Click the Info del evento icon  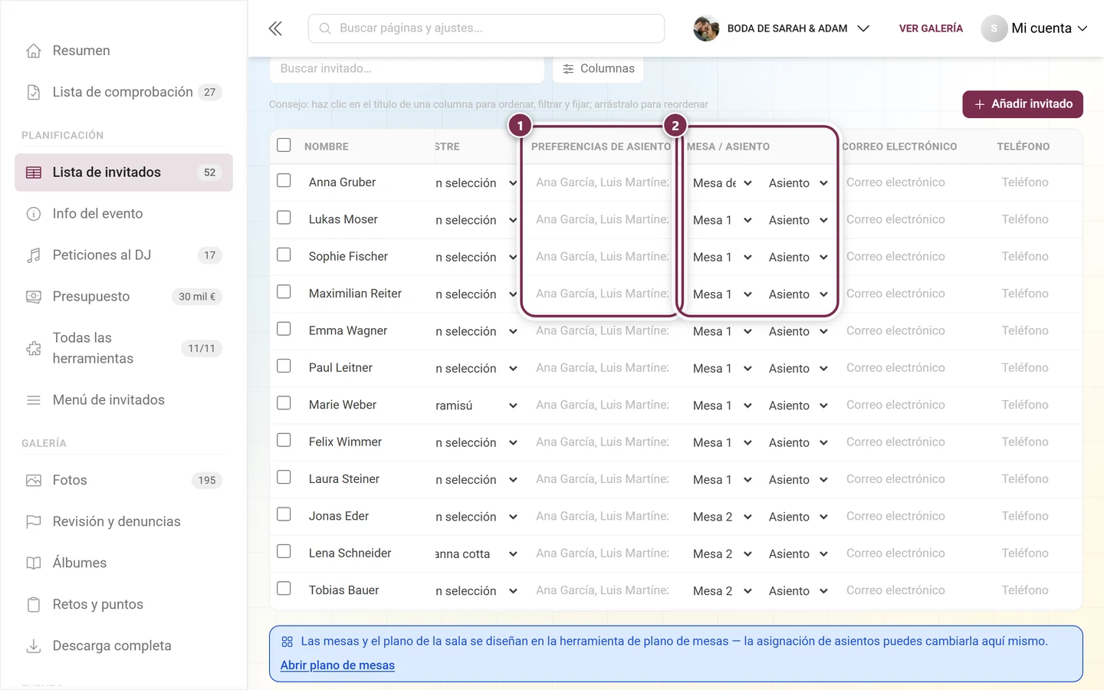34,214
